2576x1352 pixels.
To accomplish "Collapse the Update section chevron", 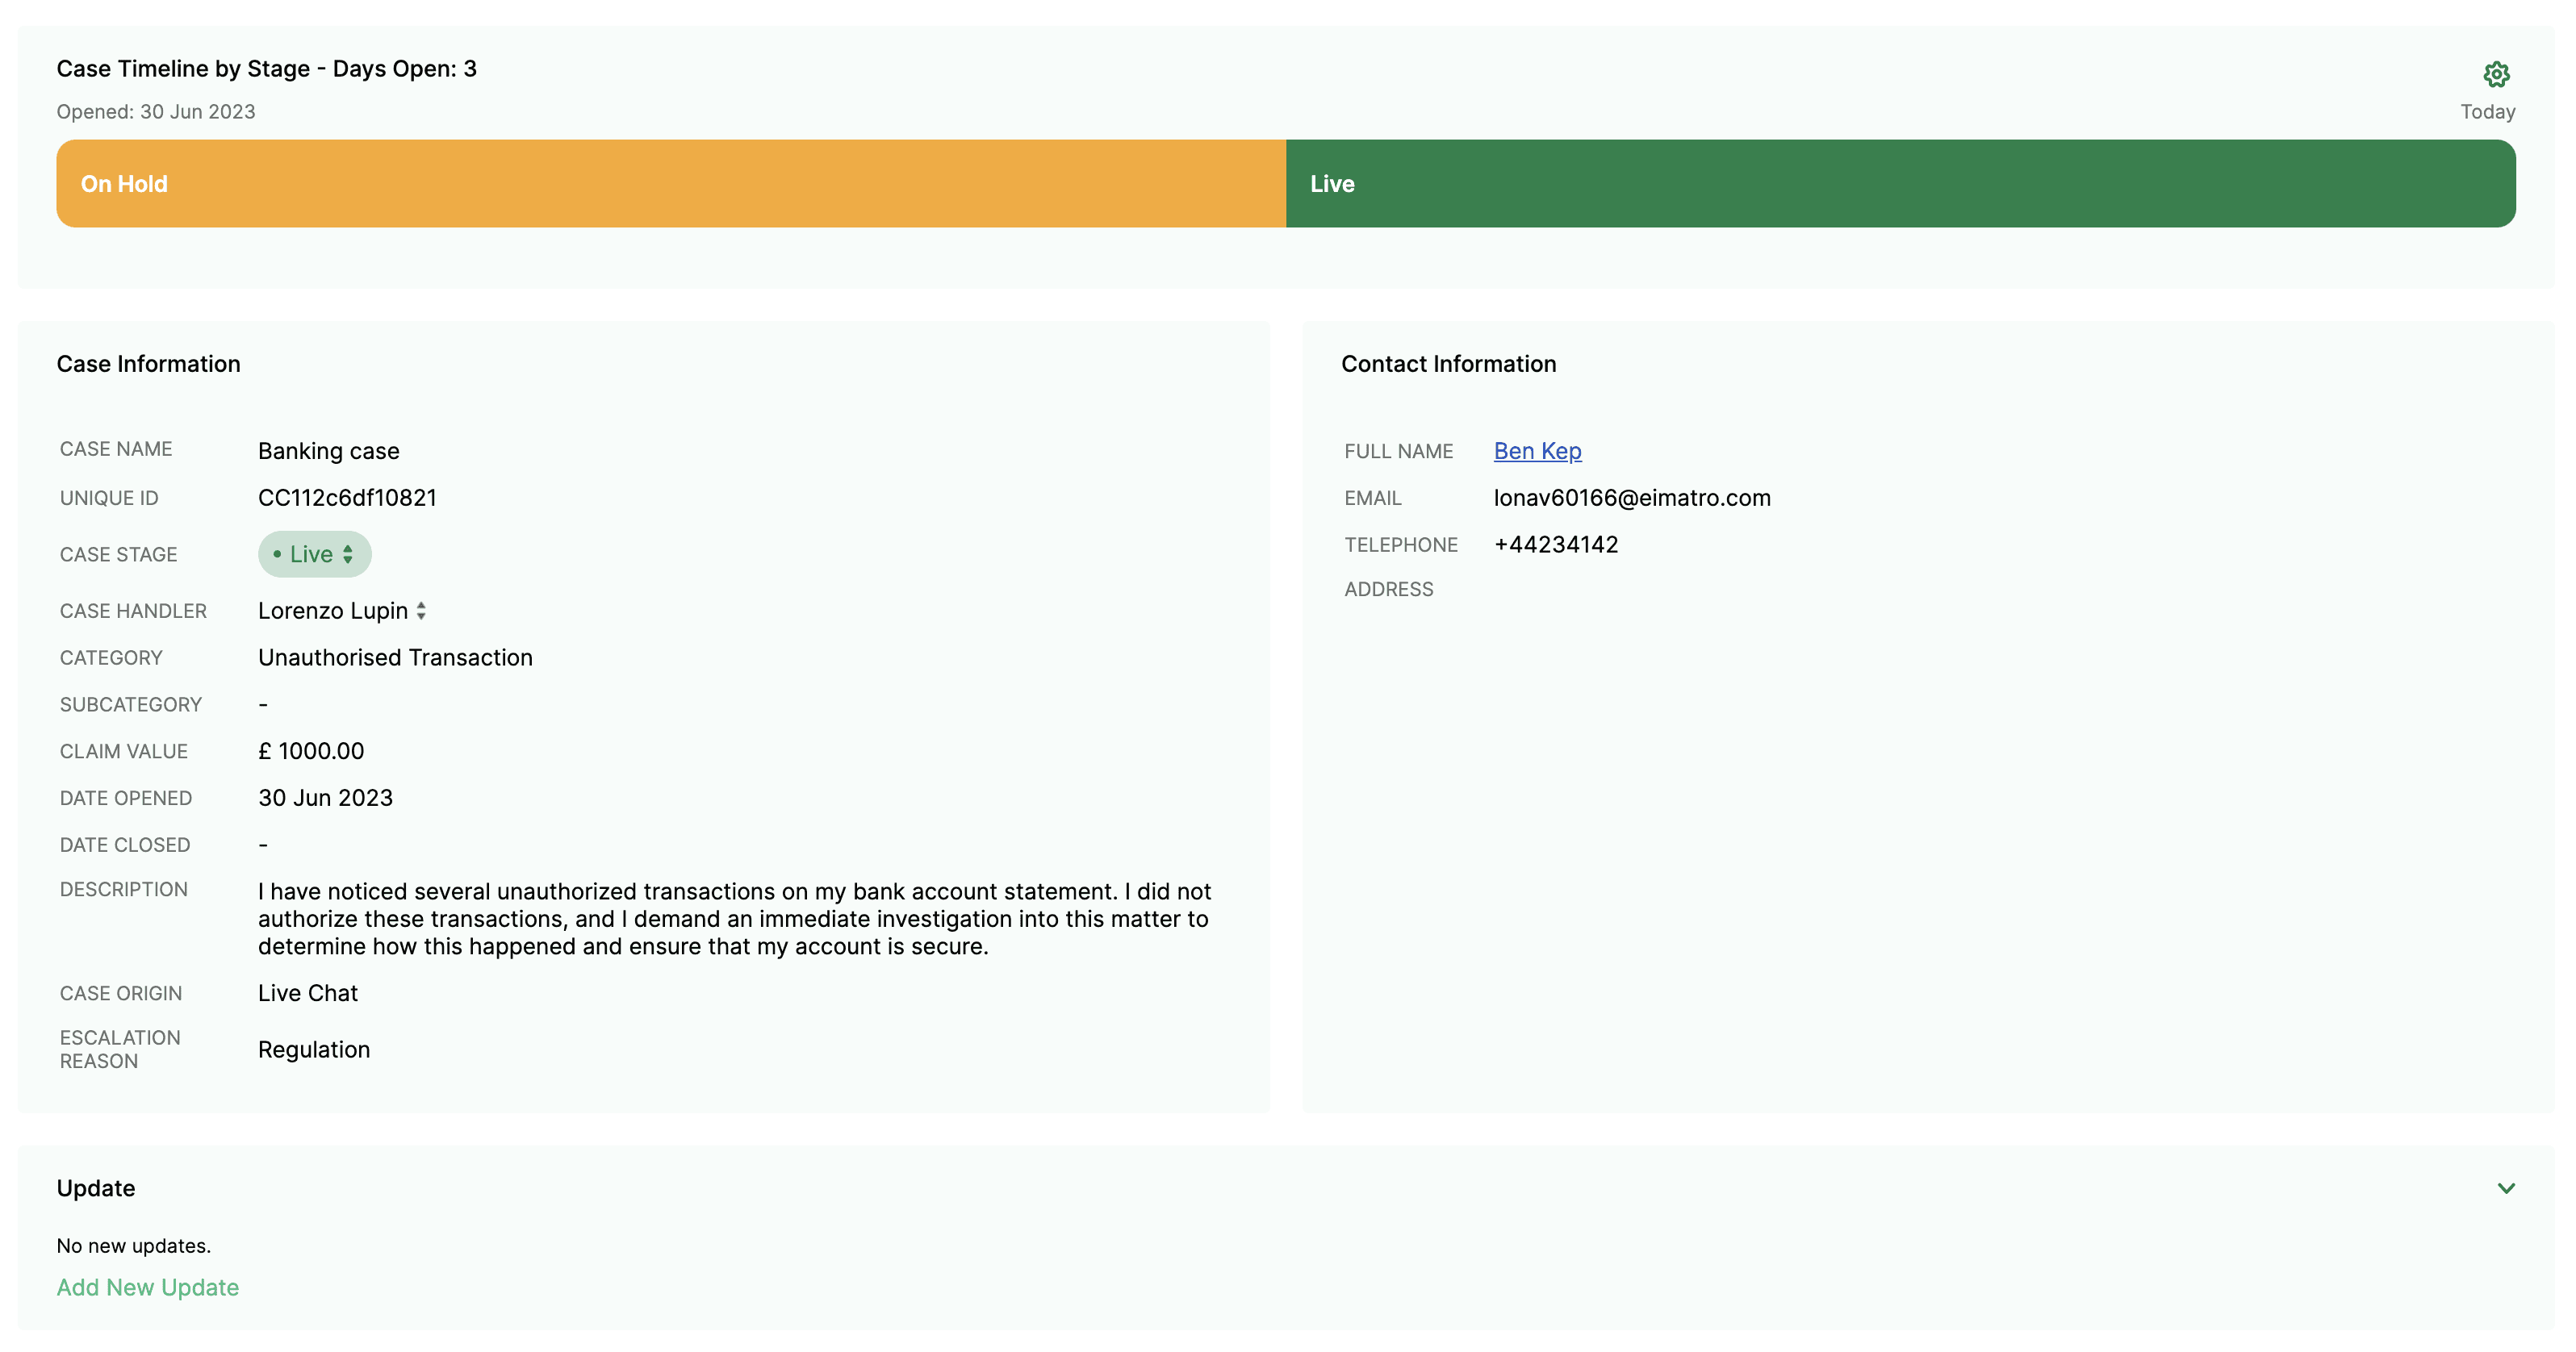I will click(2506, 1188).
